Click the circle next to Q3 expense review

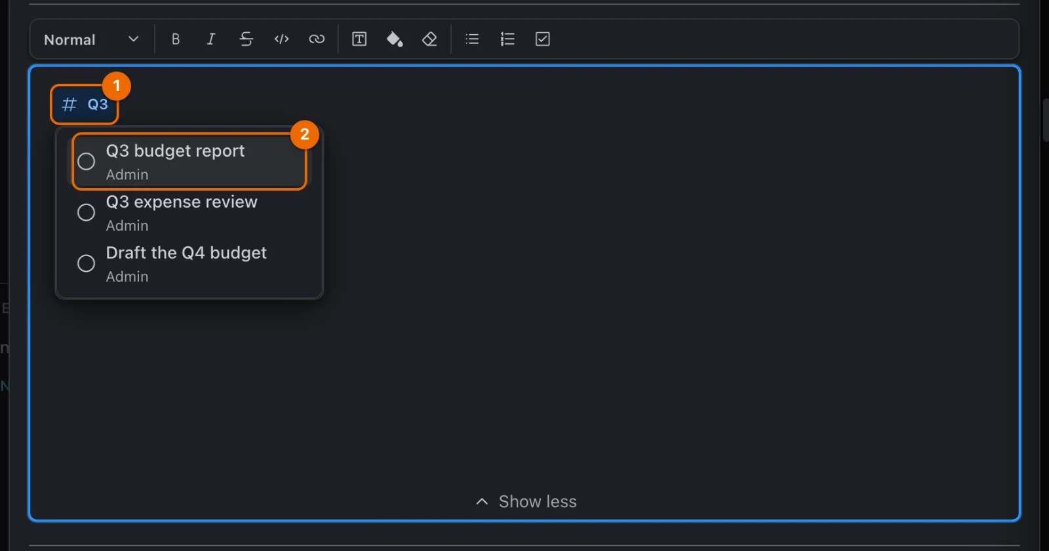point(86,212)
